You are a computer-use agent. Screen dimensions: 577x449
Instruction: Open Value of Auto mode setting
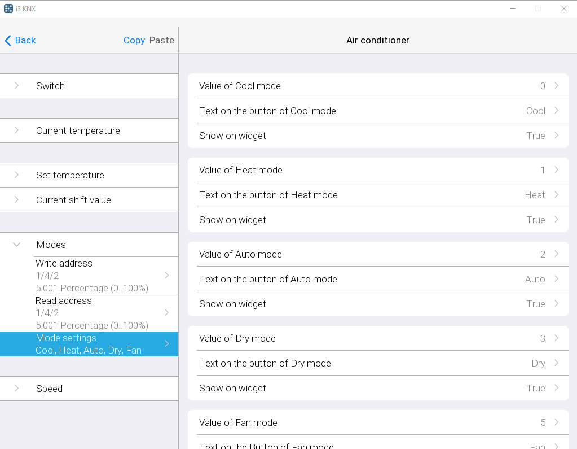(x=378, y=254)
